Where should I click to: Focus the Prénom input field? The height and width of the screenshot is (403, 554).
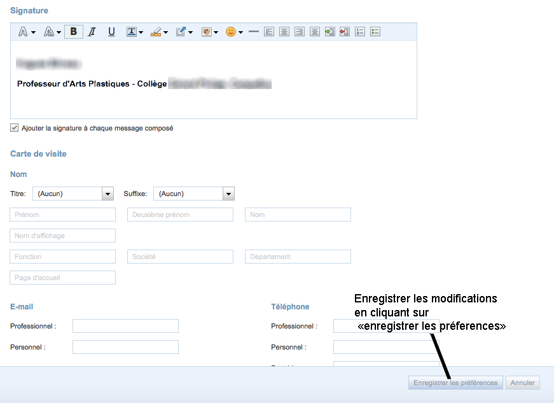pyautogui.click(x=63, y=215)
